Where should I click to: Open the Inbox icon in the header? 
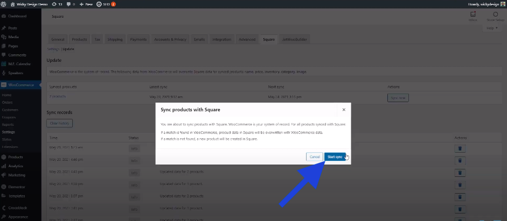click(x=473, y=16)
